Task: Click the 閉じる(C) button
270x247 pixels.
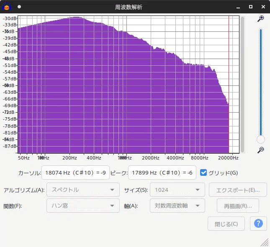Action: (x=226, y=224)
